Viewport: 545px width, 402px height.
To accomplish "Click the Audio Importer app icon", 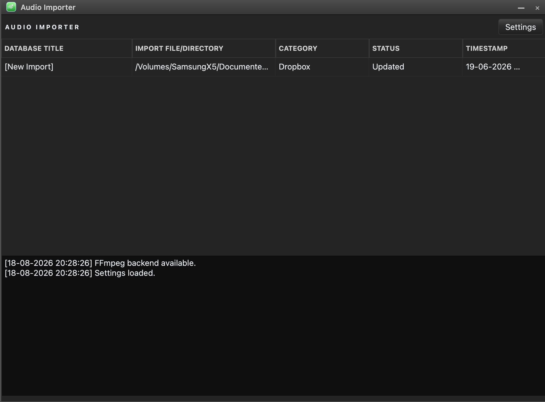I will [x=11, y=7].
